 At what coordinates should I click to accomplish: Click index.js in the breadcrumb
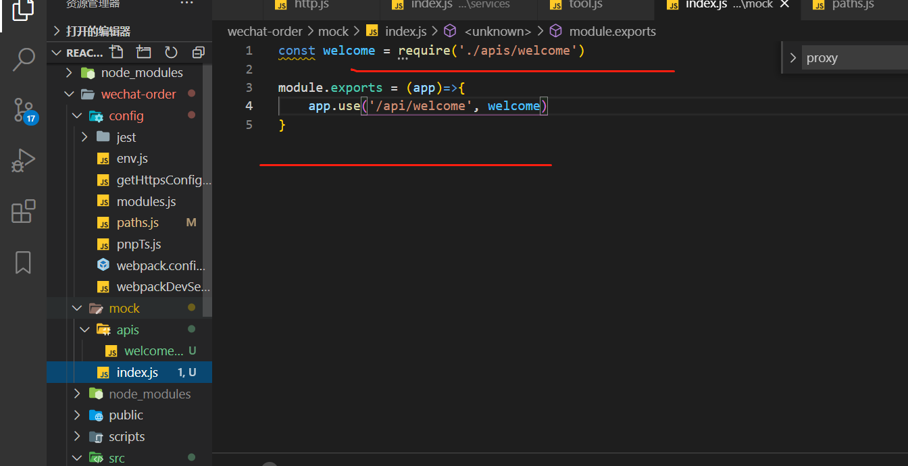(405, 31)
